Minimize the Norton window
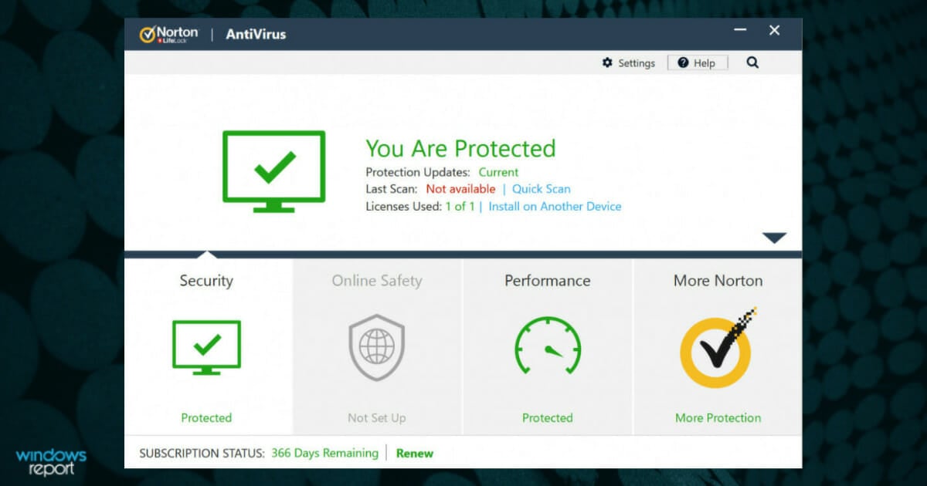 pos(740,30)
